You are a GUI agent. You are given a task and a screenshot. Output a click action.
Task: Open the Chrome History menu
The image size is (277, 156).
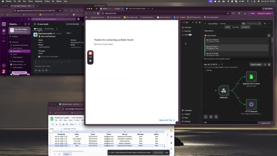[x=30, y=1]
